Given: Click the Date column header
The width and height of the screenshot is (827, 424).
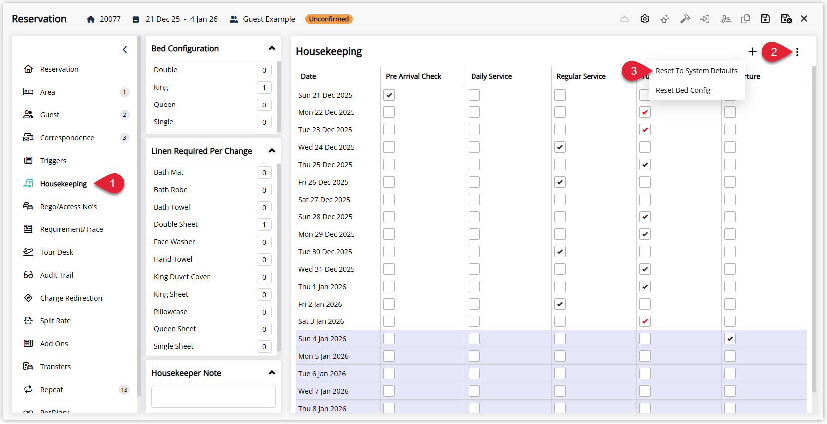Looking at the screenshot, I should coord(308,76).
